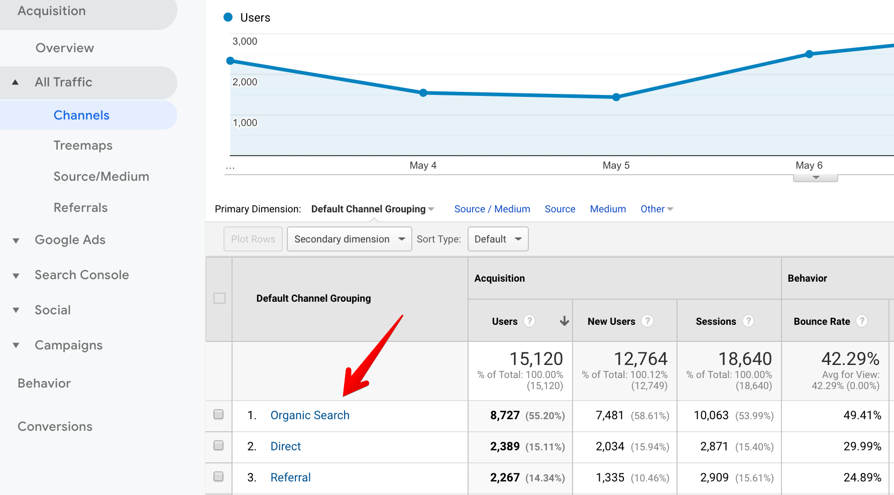The height and width of the screenshot is (495, 894).
Task: Click the Acquisition column group header
Action: point(499,278)
